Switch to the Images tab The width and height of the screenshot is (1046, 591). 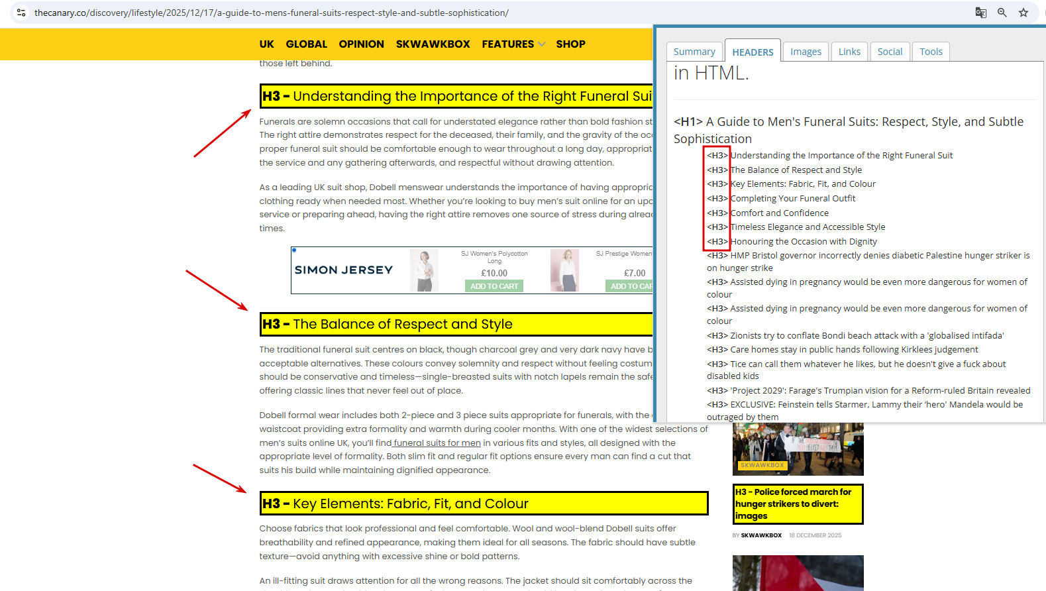(x=806, y=52)
